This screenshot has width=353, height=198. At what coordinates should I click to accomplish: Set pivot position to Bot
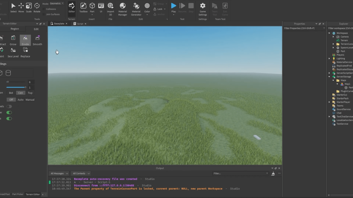coord(11,93)
